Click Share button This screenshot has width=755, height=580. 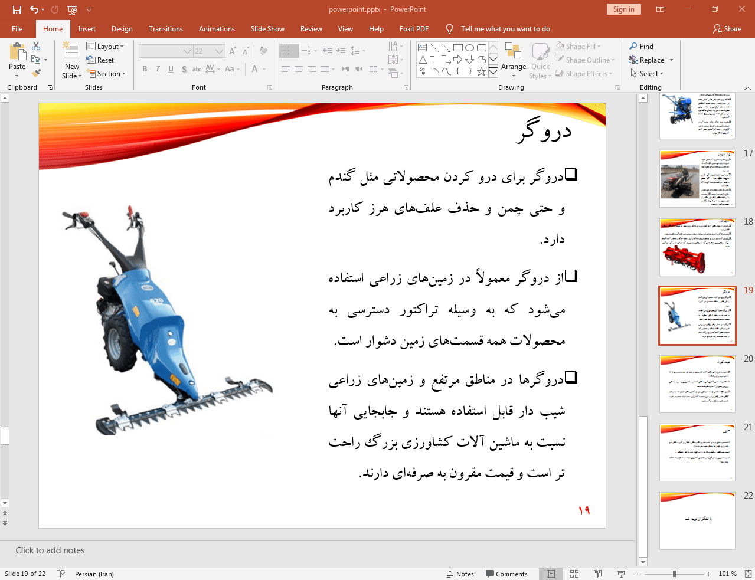click(x=727, y=29)
